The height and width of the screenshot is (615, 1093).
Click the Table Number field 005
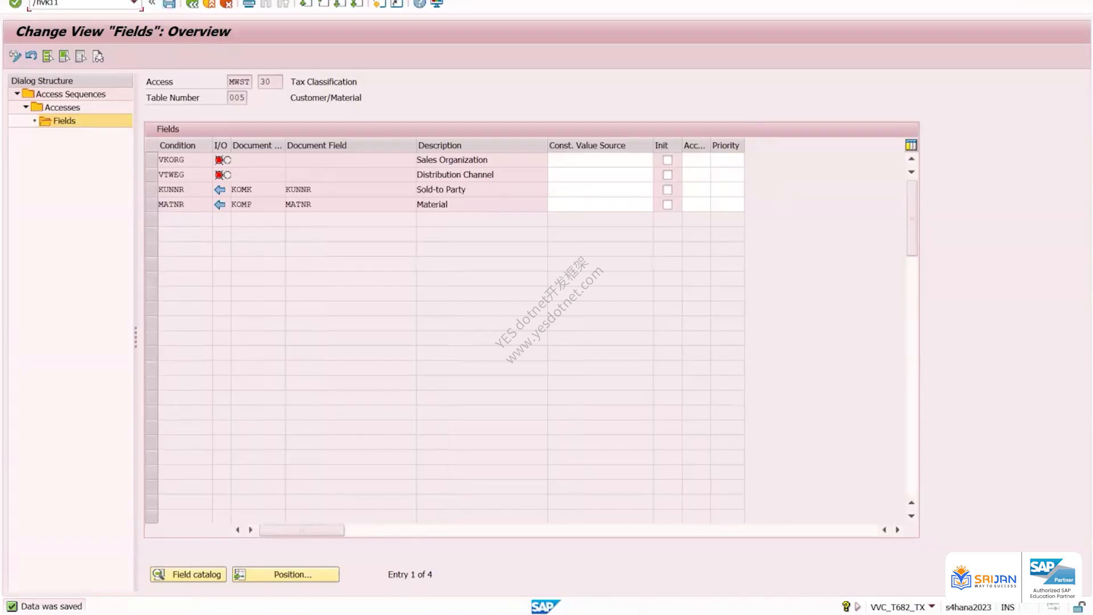237,98
